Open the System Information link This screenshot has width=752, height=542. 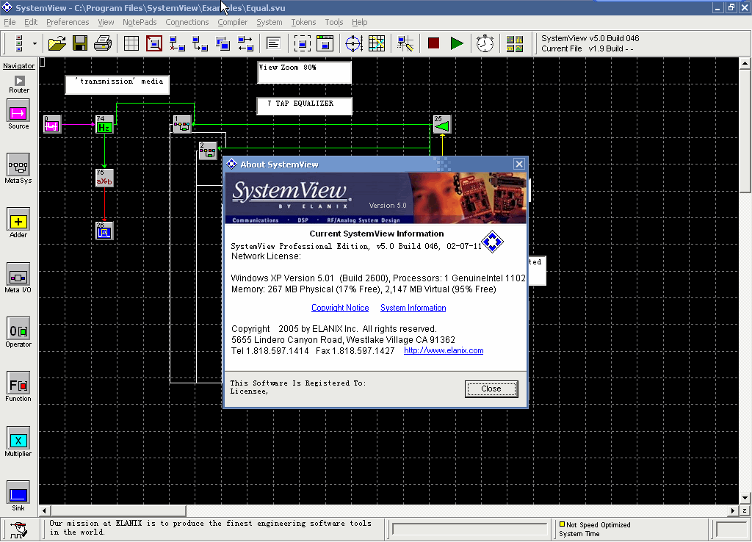click(413, 308)
